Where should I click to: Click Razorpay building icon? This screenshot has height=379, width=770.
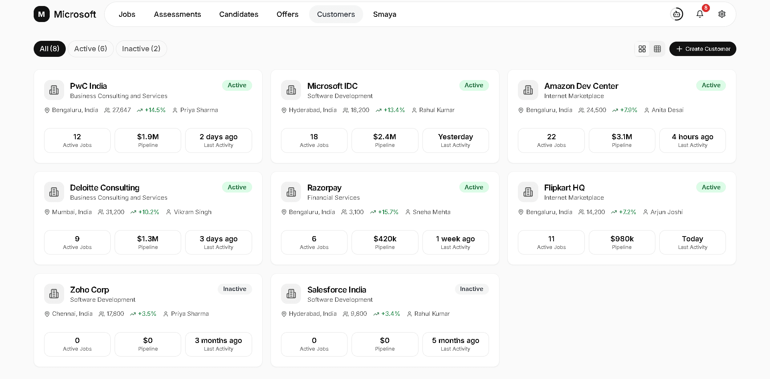[291, 192]
